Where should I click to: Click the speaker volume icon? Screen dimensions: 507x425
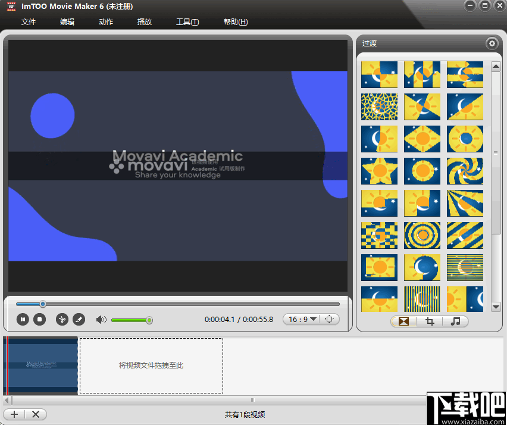tap(101, 319)
